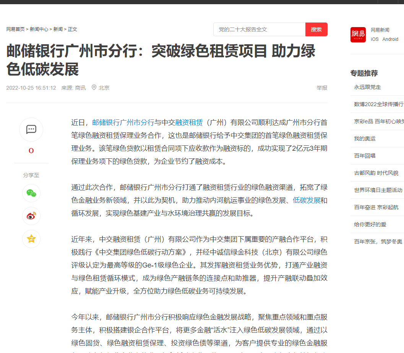404x353 pixels.
Task: Choose the Android app download link
Action: click(390, 39)
